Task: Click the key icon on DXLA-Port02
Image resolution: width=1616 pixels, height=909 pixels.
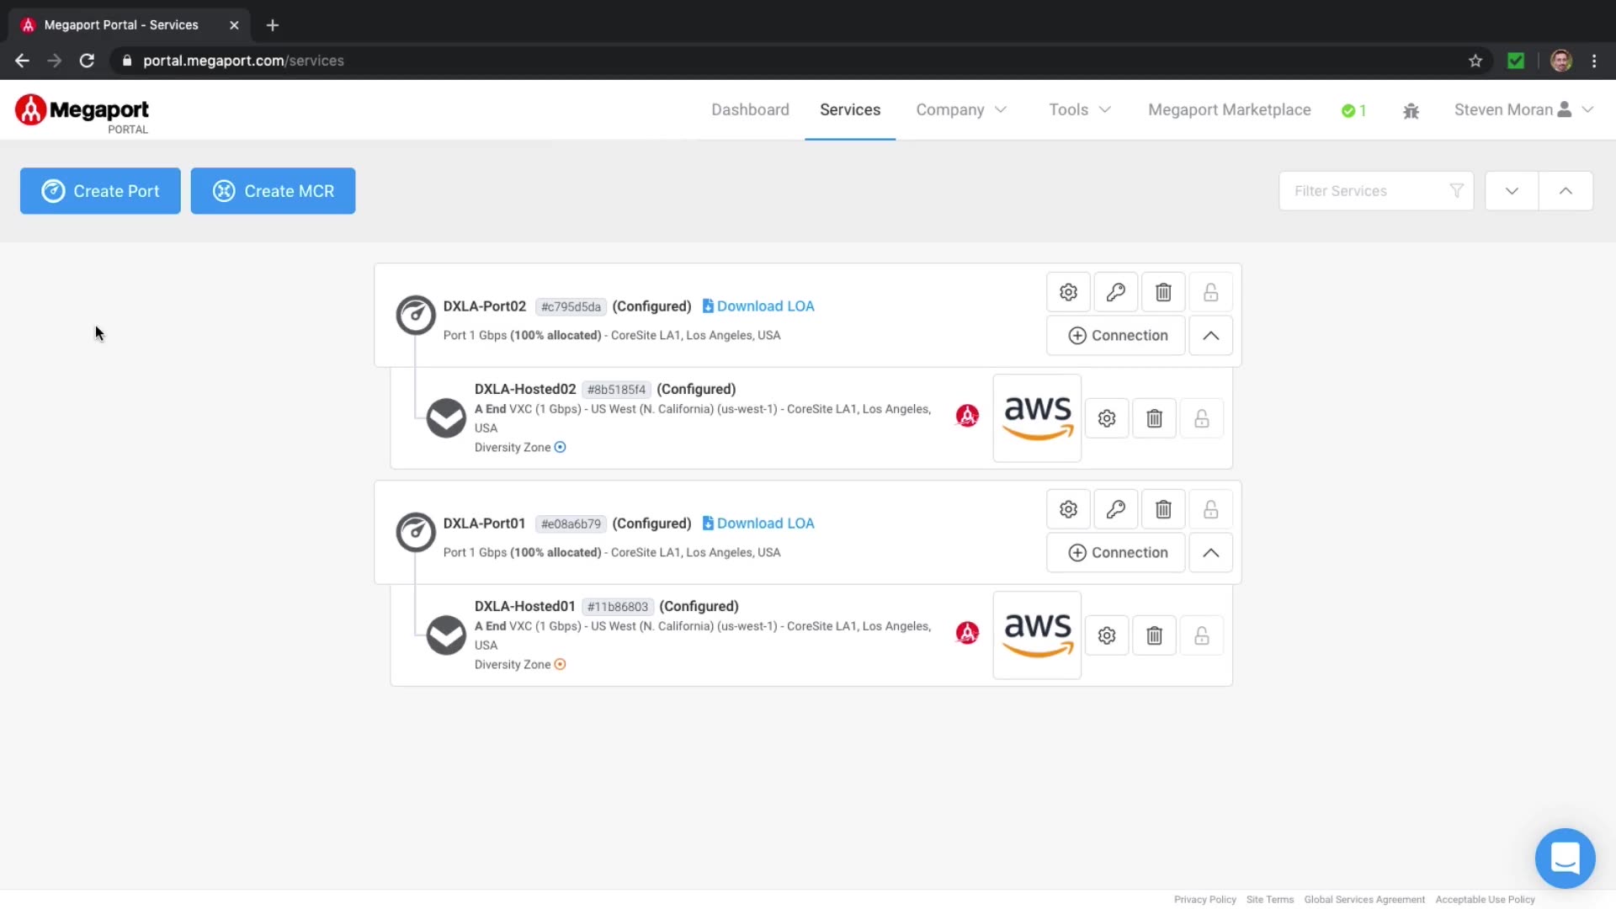Action: 1115,292
